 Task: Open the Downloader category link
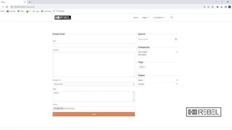pyautogui.click(x=142, y=52)
